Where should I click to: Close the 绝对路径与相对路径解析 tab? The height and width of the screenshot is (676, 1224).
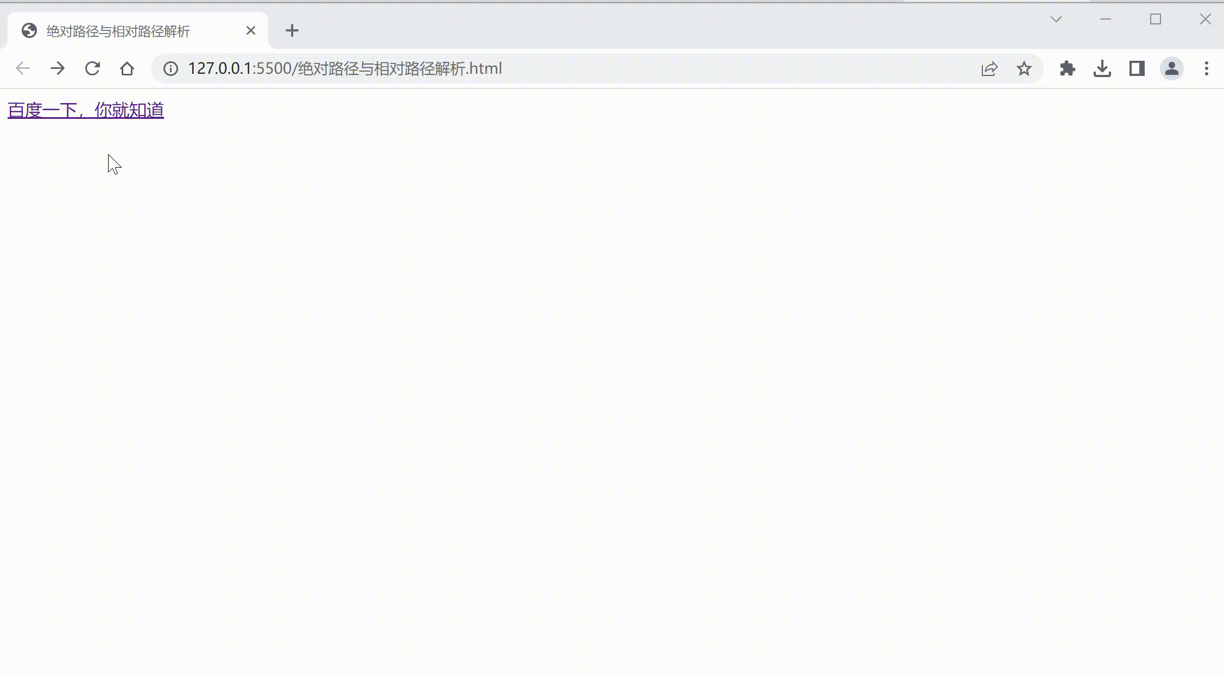pos(251,30)
